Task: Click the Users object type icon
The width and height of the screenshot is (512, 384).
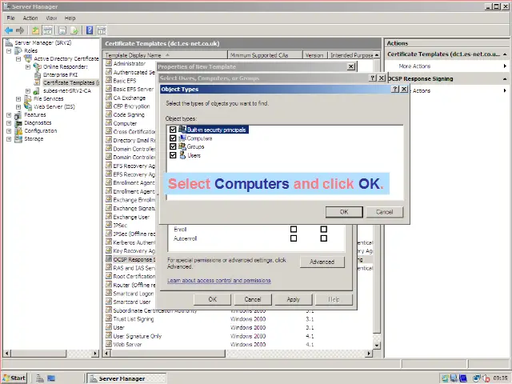Action: [x=182, y=155]
